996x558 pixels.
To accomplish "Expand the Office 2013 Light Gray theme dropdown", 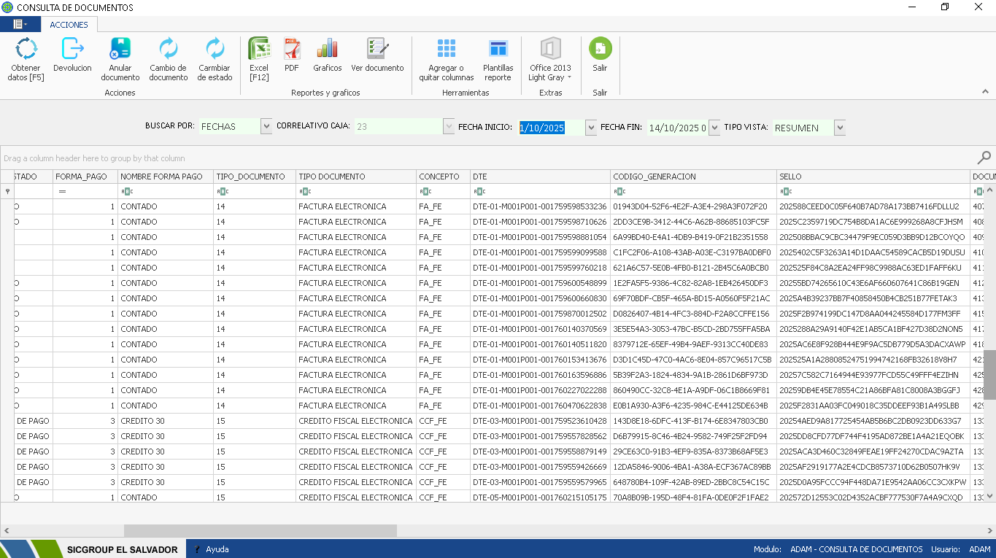I will click(x=569, y=77).
